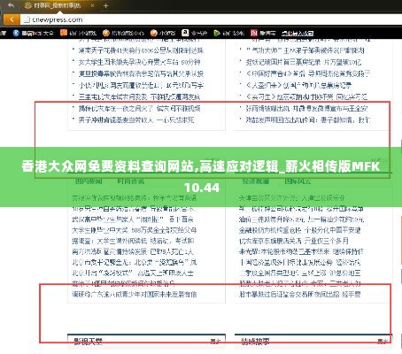Click the page icon before cnewpress.com
The width and height of the screenshot is (402, 354).
click(x=27, y=19)
